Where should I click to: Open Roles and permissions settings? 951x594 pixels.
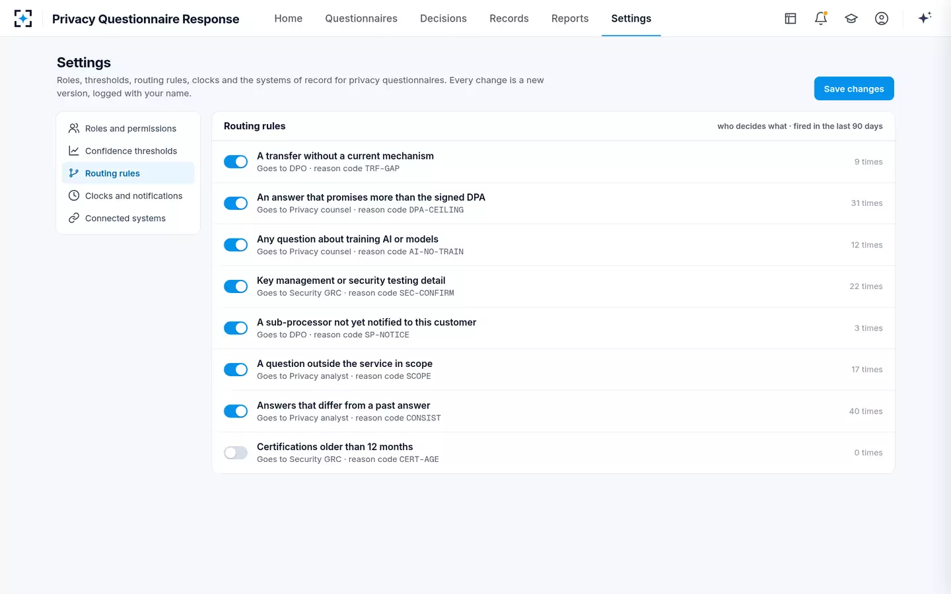point(128,128)
